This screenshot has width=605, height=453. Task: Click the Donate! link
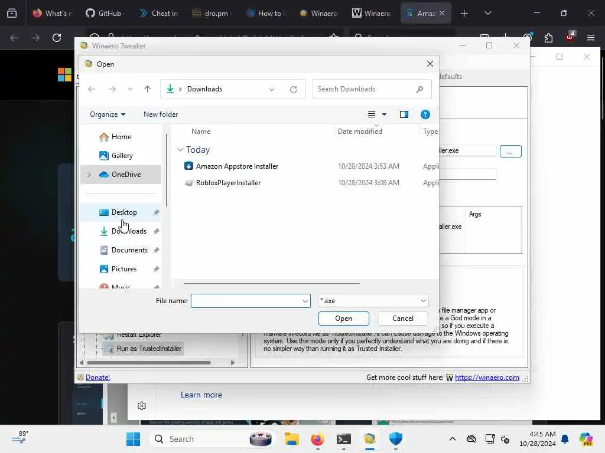pyautogui.click(x=97, y=377)
